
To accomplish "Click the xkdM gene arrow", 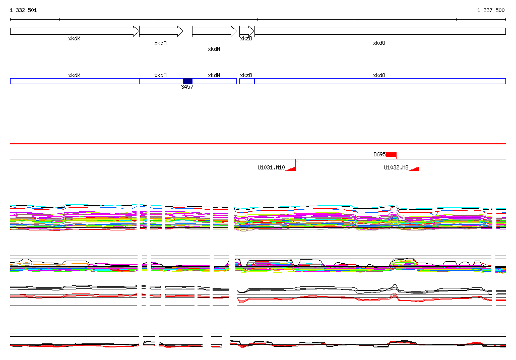I will (x=161, y=31).
